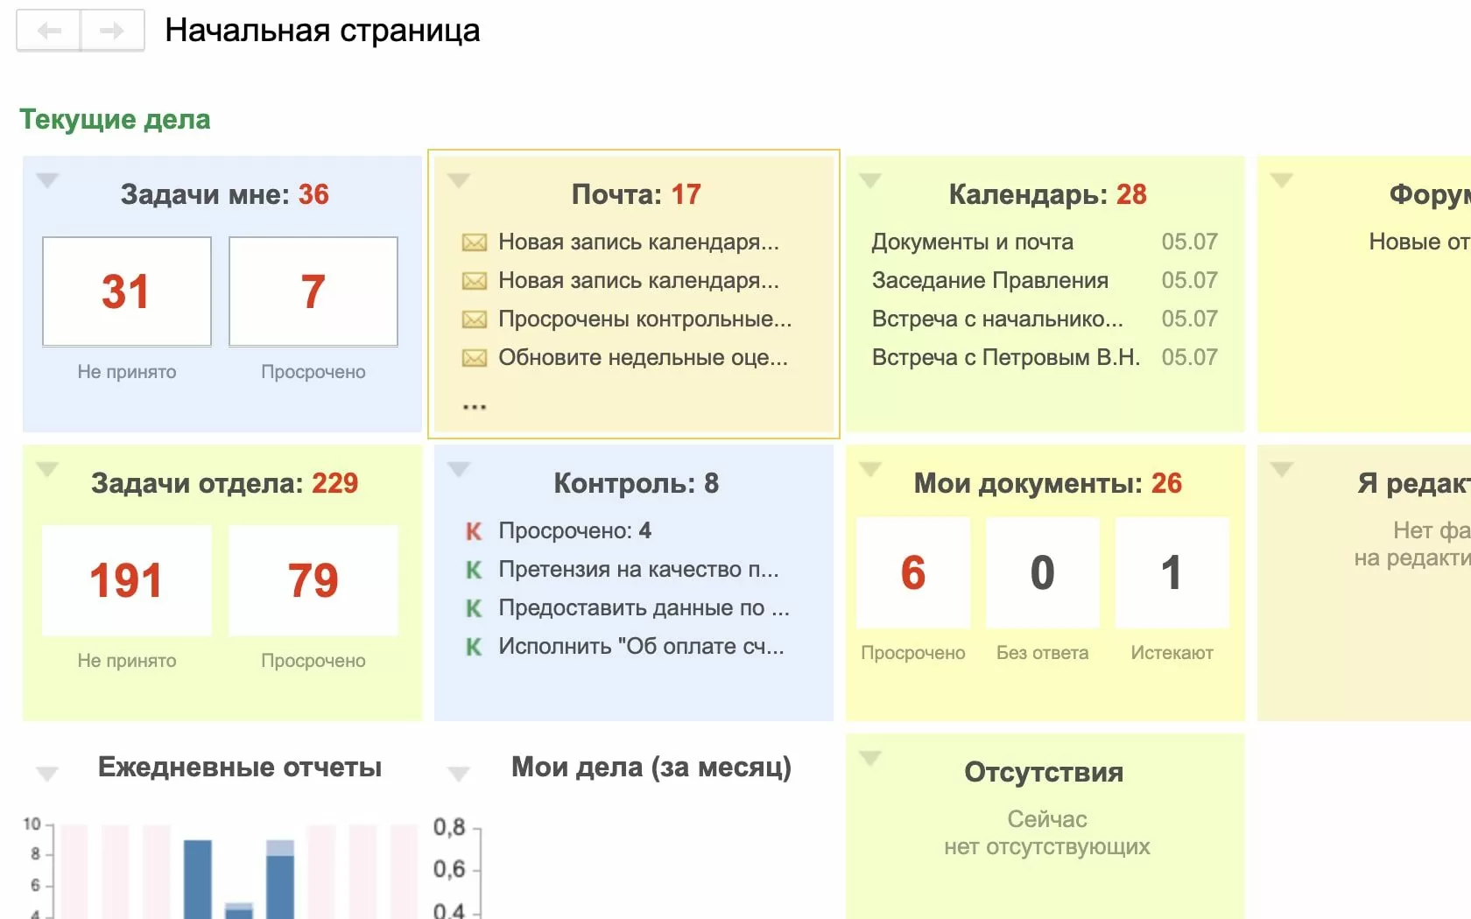Open control item 'Предоставить данные по ...'
This screenshot has height=919, width=1471.
coord(644,608)
